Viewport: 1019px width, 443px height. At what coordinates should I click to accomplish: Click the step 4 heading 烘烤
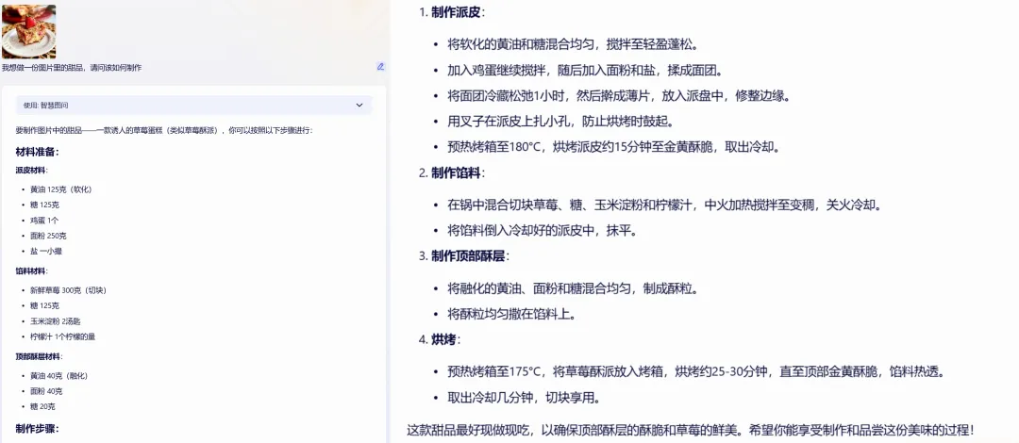[444, 339]
